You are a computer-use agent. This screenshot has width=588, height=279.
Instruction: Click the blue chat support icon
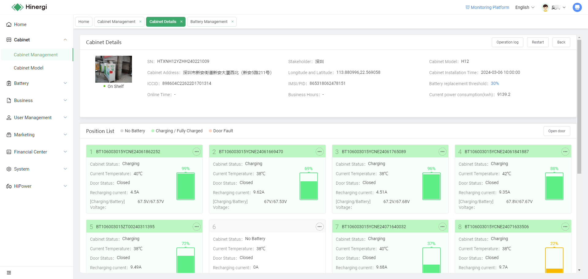[577, 7]
